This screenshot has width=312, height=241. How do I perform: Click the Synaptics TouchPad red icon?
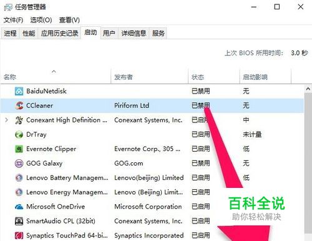coord(19,235)
